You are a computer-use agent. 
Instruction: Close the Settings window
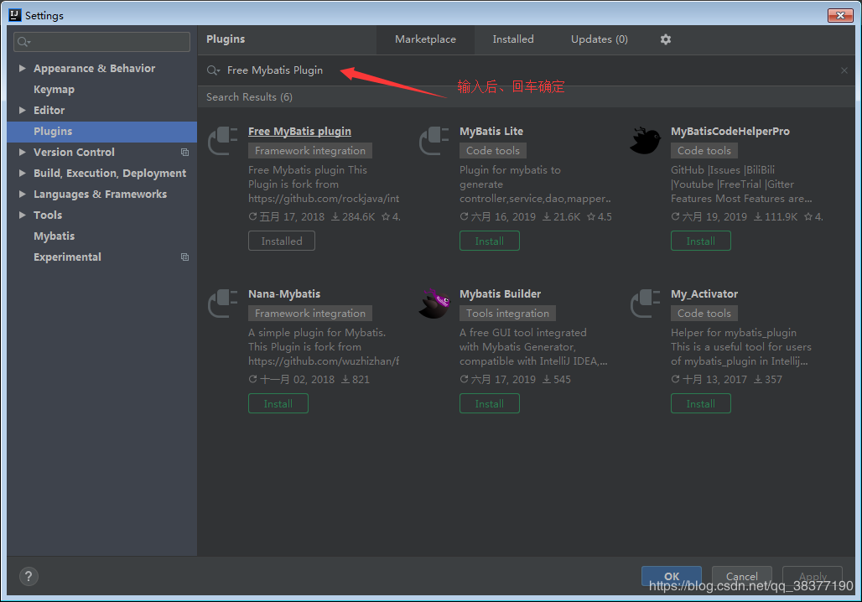[840, 15]
